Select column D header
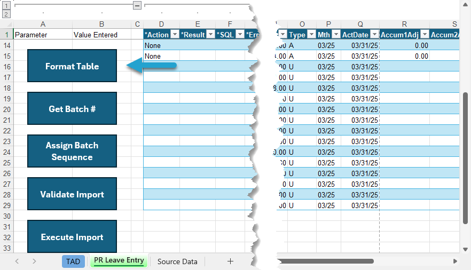Viewport: 471px width, 270px height. pos(162,25)
